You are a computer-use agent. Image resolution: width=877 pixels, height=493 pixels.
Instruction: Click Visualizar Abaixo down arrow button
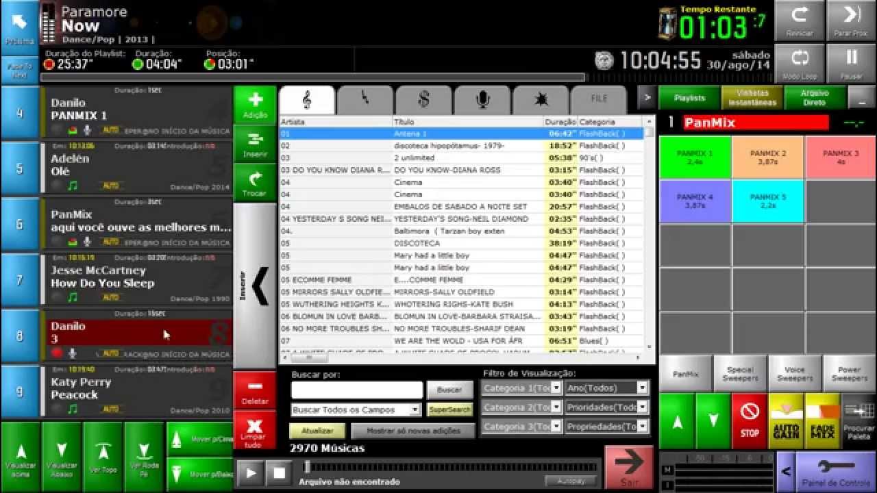tap(62, 457)
